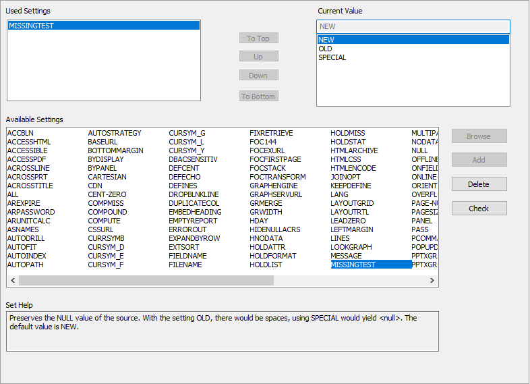The width and height of the screenshot is (530, 384).
Task: Click the Add button
Action: coord(479,160)
